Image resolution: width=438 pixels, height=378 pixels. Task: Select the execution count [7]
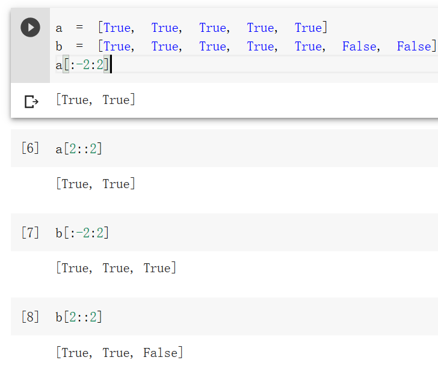[30, 233]
